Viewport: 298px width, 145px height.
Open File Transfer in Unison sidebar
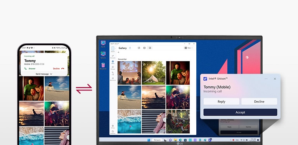click(x=113, y=56)
